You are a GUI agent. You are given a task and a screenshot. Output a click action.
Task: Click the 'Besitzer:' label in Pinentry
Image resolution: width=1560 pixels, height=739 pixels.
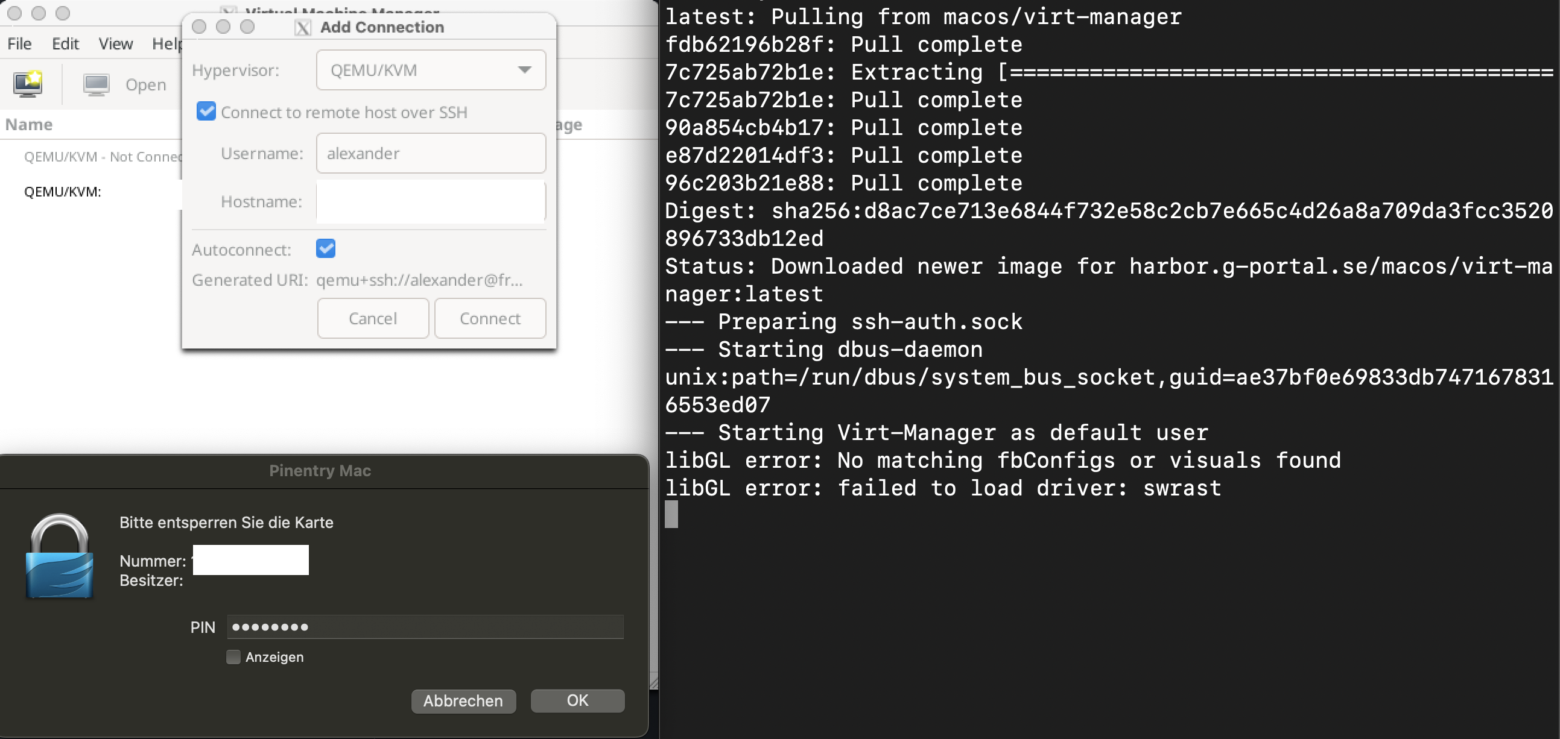pos(151,580)
